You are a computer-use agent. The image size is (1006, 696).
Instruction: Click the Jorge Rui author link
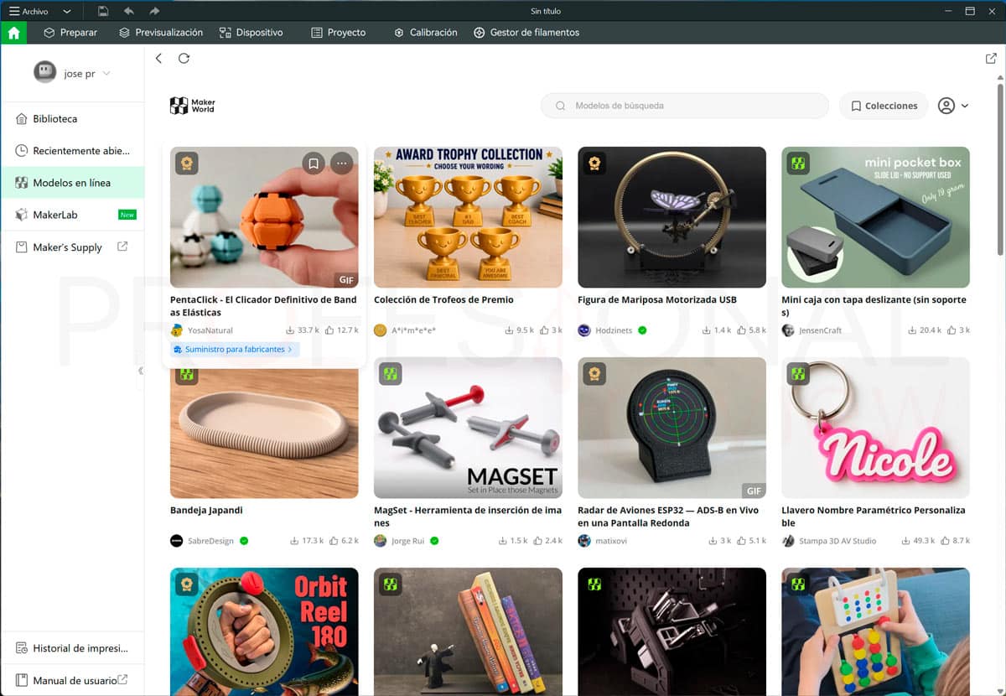tap(407, 541)
